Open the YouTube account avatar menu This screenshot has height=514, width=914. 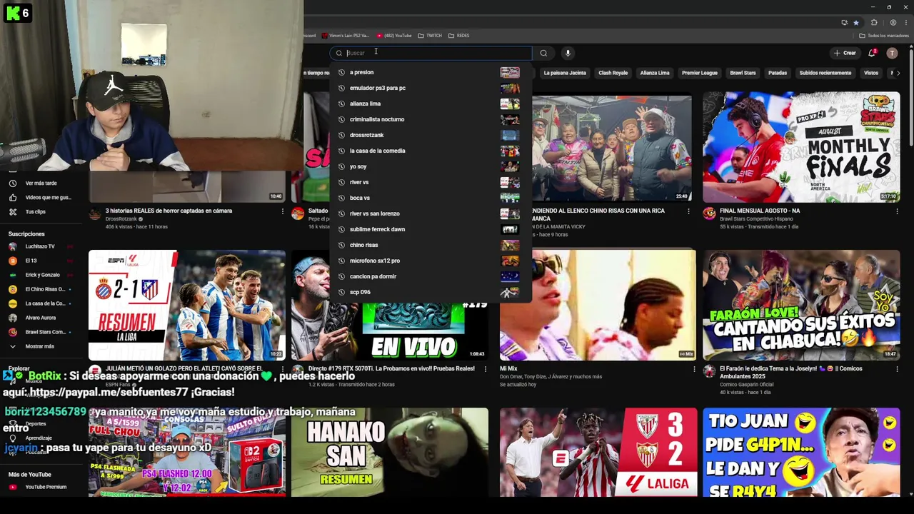[x=892, y=53]
